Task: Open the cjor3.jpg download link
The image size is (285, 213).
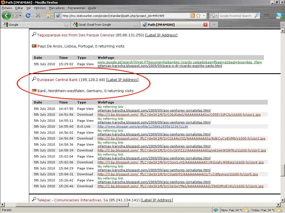Action: point(182,151)
